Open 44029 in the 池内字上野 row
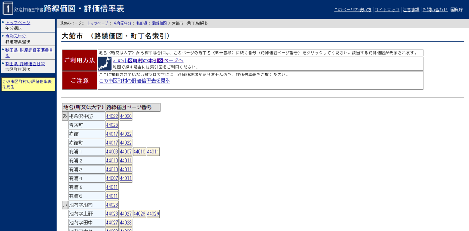The height and width of the screenshot is (231, 469). pos(153,214)
